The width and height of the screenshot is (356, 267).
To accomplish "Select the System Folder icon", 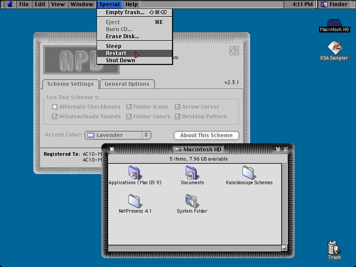I will tap(191, 201).
